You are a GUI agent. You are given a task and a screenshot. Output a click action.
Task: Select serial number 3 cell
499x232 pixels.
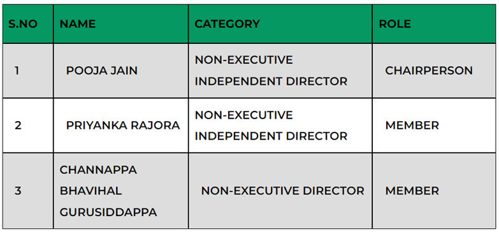coord(28,191)
